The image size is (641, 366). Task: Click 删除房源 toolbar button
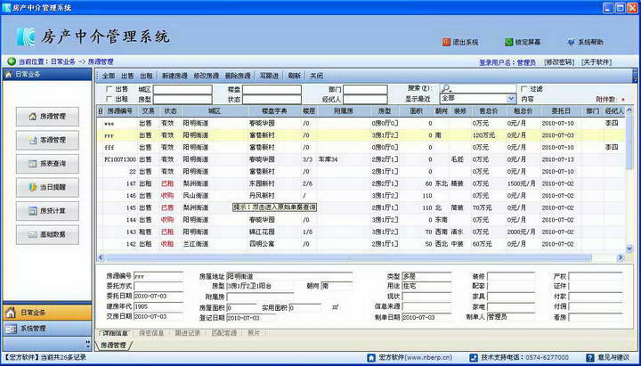pos(238,76)
